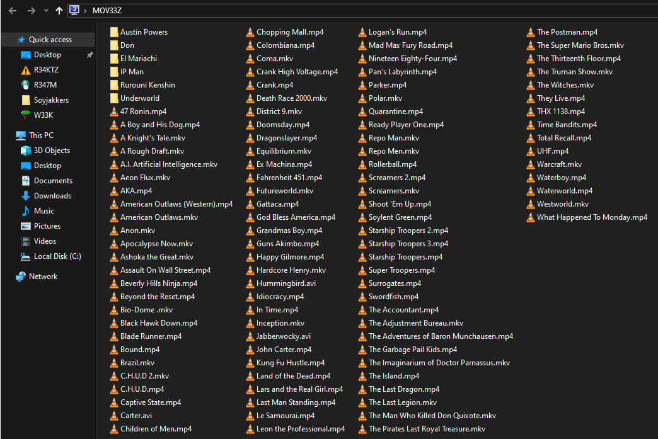Select file name Equilibrium.mkv
The width and height of the screenshot is (658, 439).
tap(284, 151)
